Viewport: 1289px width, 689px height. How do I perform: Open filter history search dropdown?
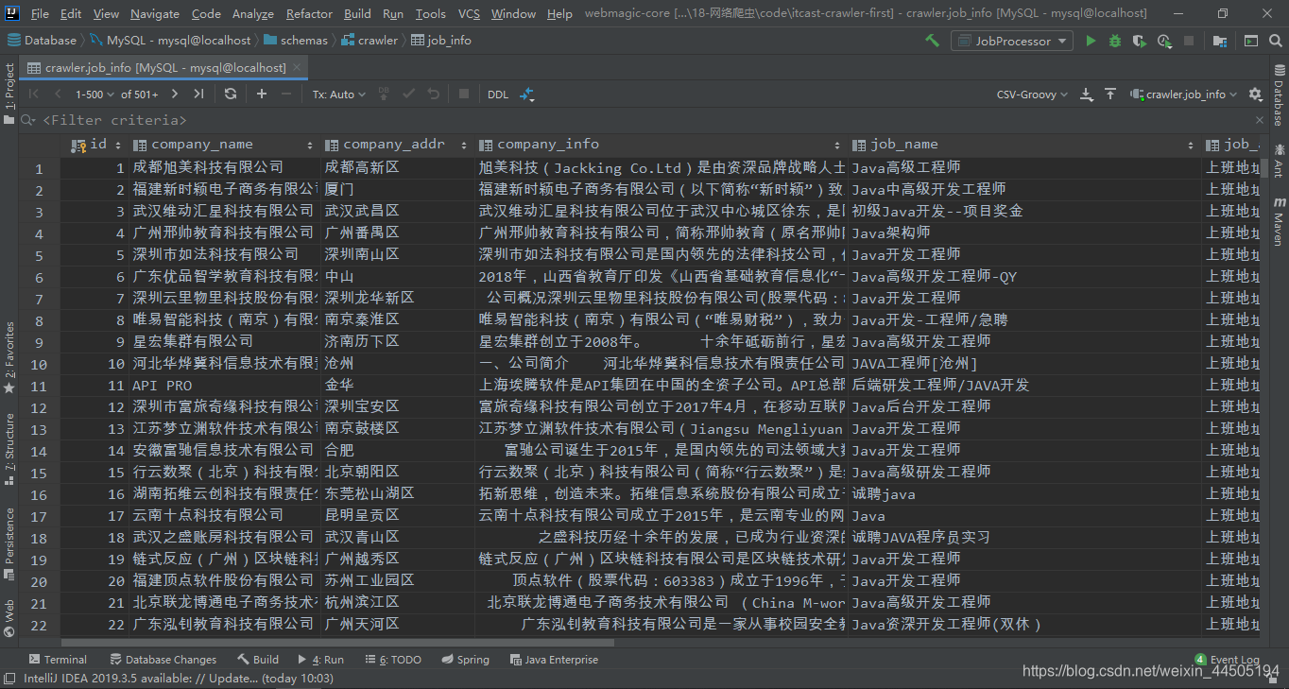click(28, 120)
